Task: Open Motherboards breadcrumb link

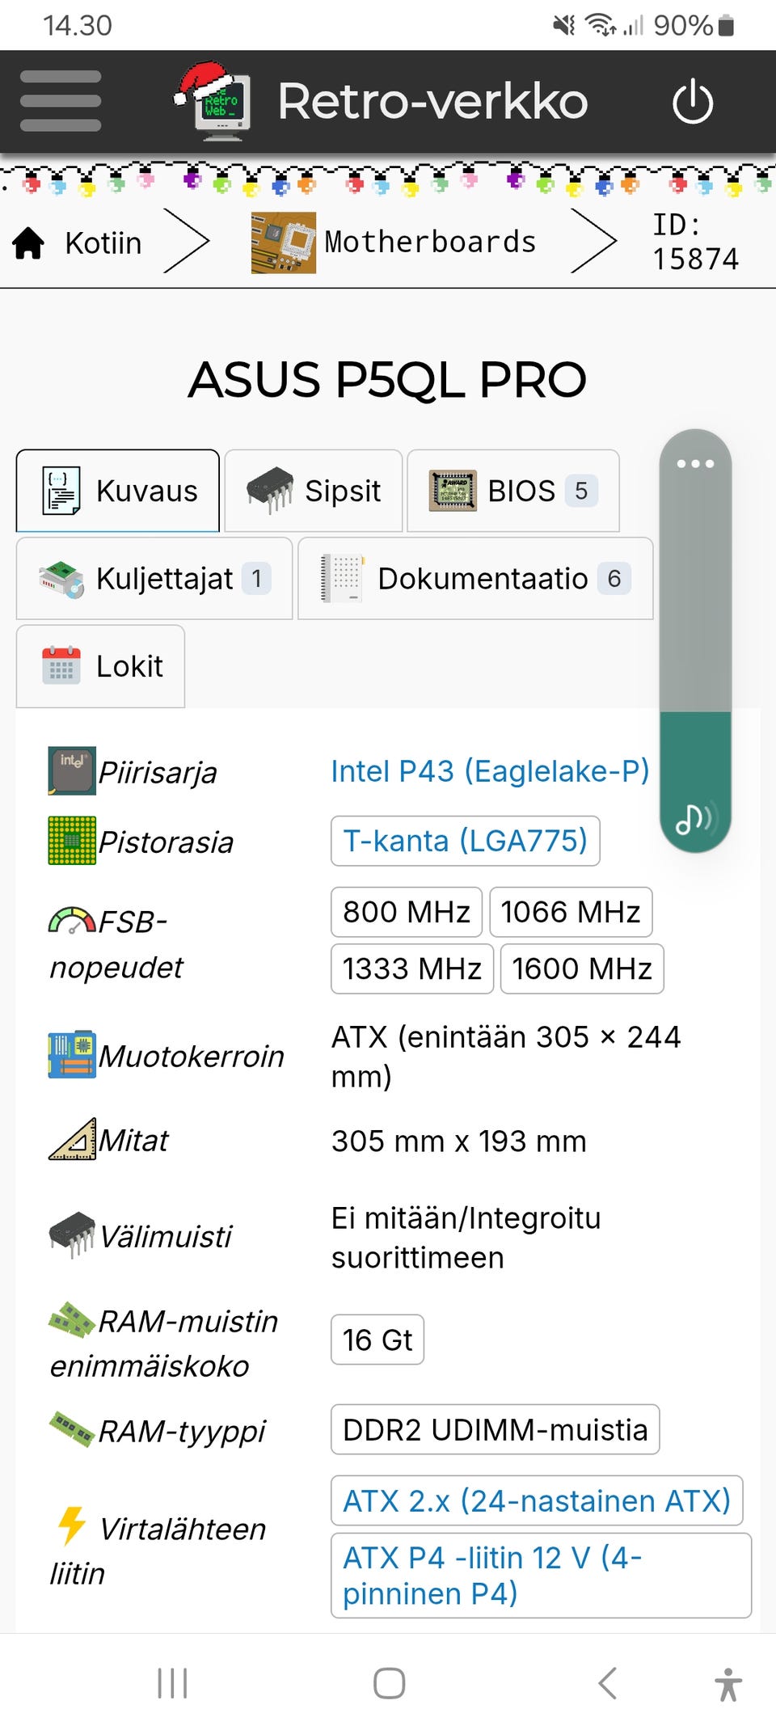Action: pyautogui.click(x=430, y=242)
